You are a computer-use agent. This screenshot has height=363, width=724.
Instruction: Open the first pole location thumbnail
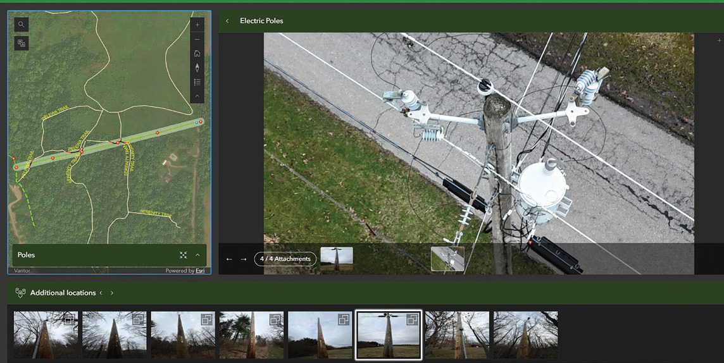tap(46, 335)
